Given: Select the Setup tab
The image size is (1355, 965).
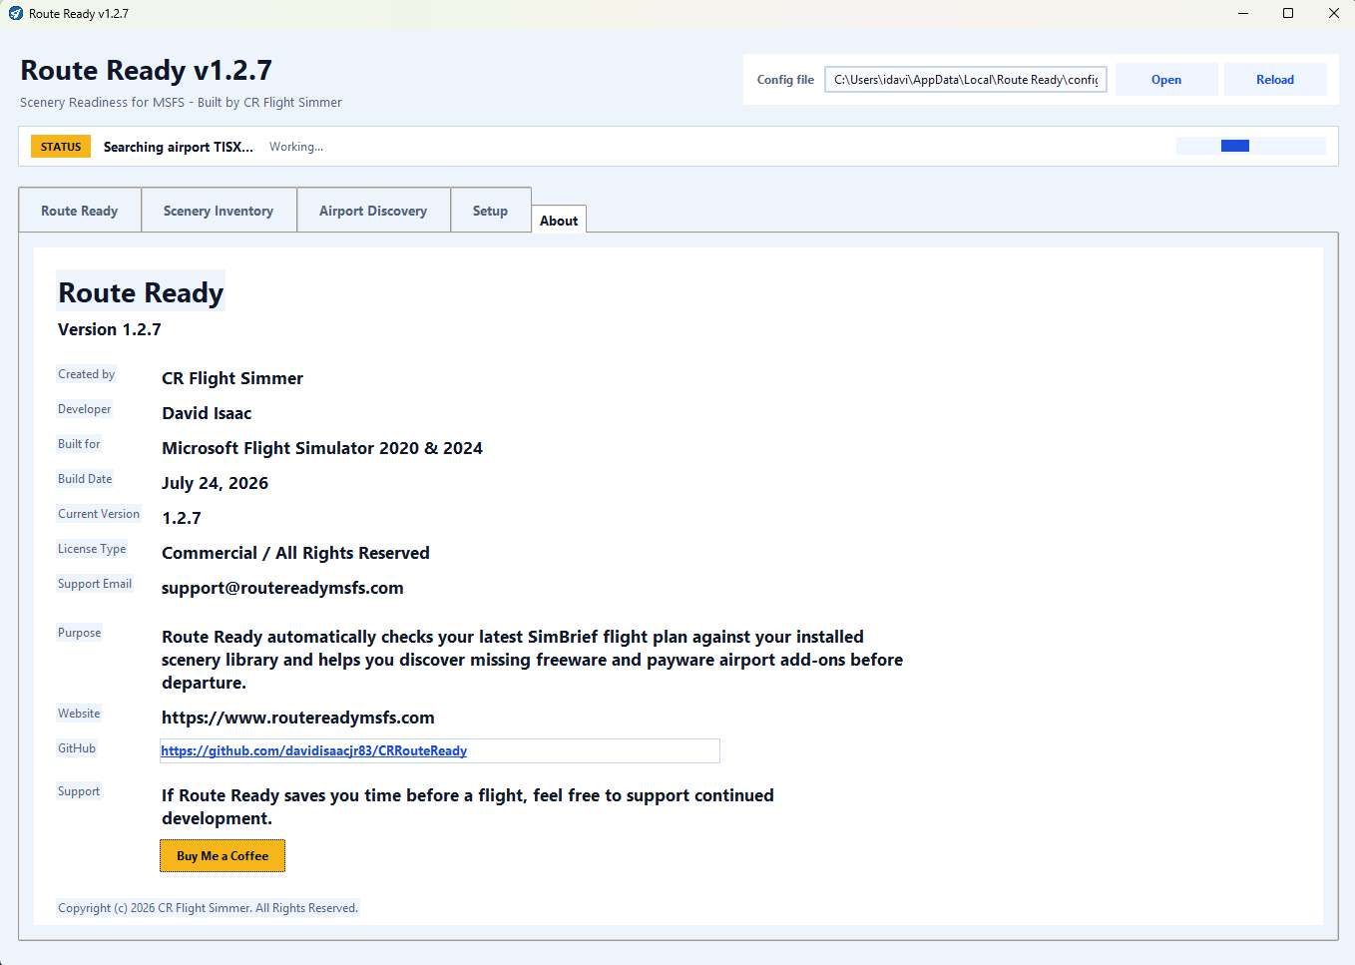Looking at the screenshot, I should point(490,211).
